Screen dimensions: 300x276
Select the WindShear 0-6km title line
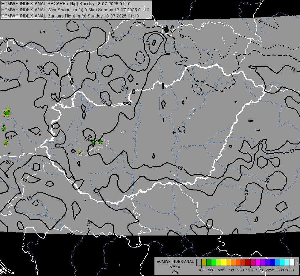pyautogui.click(x=75, y=10)
